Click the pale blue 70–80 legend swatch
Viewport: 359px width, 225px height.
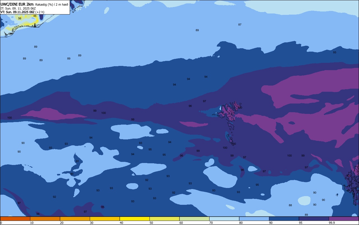[224, 219]
